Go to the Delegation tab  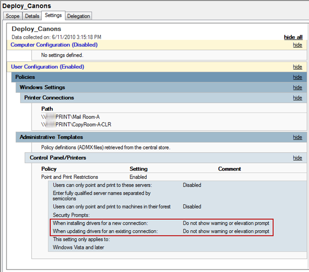point(78,16)
